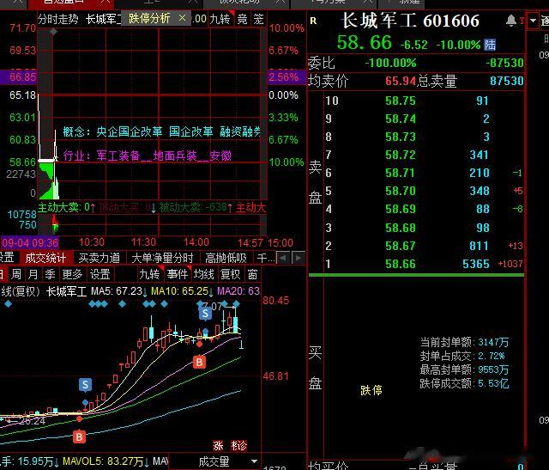This screenshot has width=549, height=470.
Task: Click the diamond marker atop the intraday chart
Action: point(53,32)
